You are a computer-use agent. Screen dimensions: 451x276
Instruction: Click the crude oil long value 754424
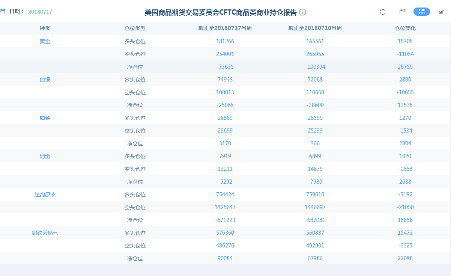[x=225, y=195]
